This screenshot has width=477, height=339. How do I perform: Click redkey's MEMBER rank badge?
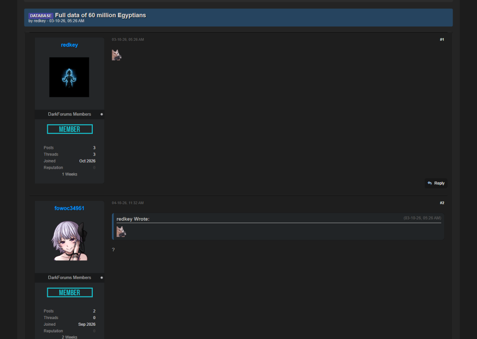click(x=70, y=129)
